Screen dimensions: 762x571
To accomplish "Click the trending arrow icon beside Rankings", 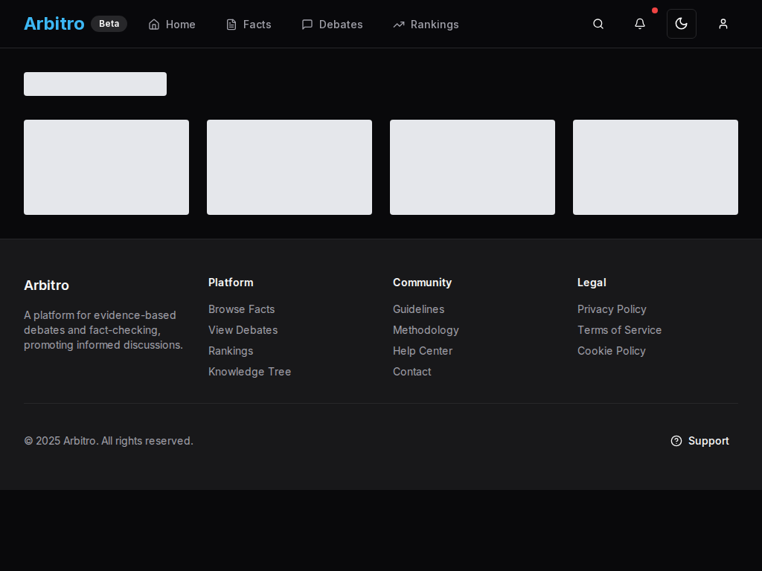I will (399, 25).
